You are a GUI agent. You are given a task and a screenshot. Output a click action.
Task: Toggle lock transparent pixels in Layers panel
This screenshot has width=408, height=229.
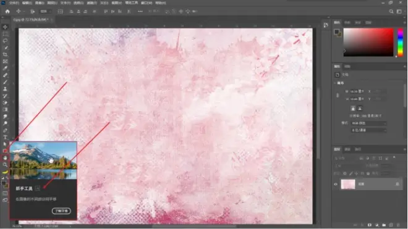click(x=345, y=173)
